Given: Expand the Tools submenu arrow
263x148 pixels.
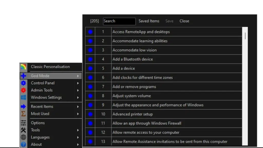Looking at the screenshot, I should 78,130.
